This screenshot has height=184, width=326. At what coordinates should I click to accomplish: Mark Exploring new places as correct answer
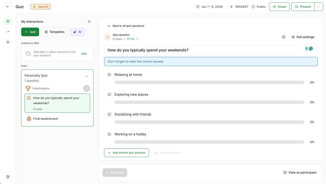click(x=109, y=94)
